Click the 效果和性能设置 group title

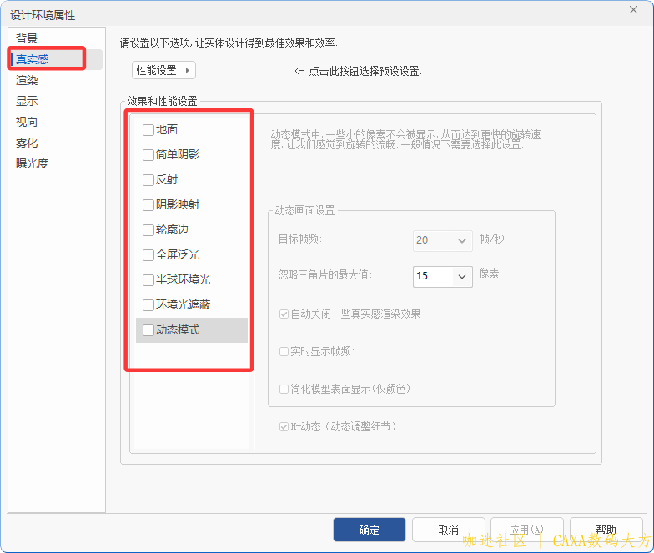point(162,101)
